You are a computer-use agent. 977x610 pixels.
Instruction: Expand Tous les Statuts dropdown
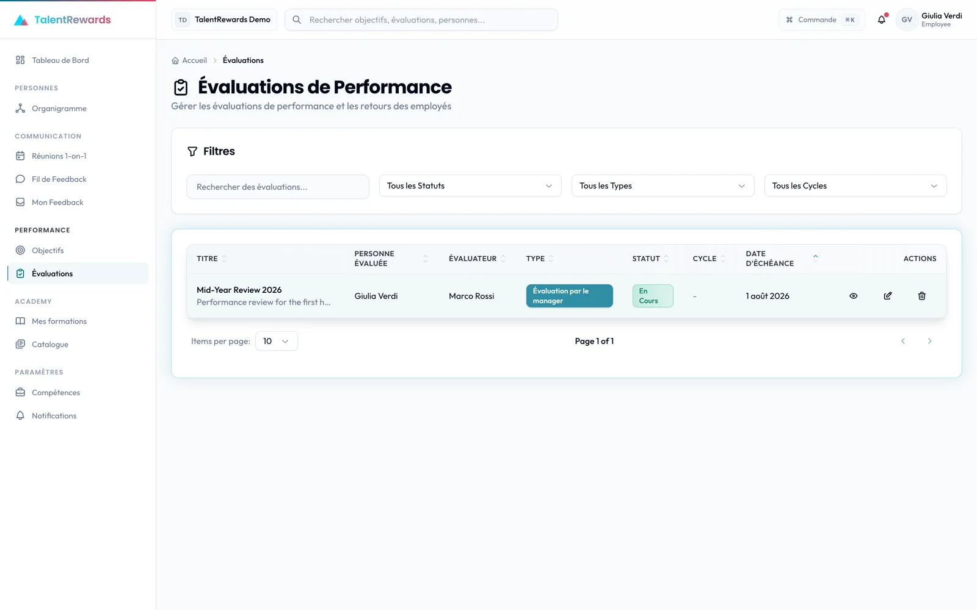[x=470, y=186]
